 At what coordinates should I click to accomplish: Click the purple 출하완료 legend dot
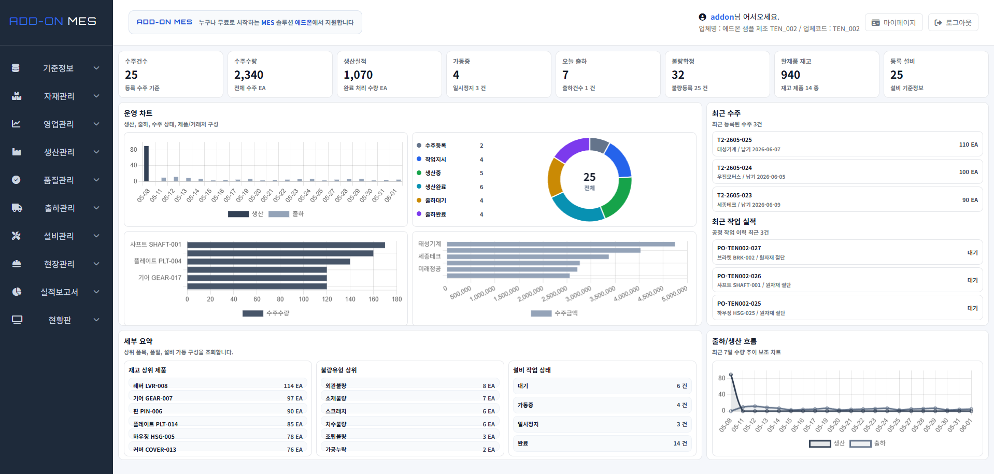pyautogui.click(x=419, y=214)
